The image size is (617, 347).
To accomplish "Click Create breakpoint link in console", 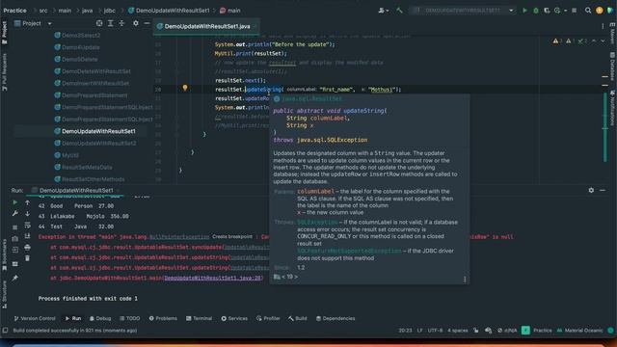I will (x=232, y=237).
